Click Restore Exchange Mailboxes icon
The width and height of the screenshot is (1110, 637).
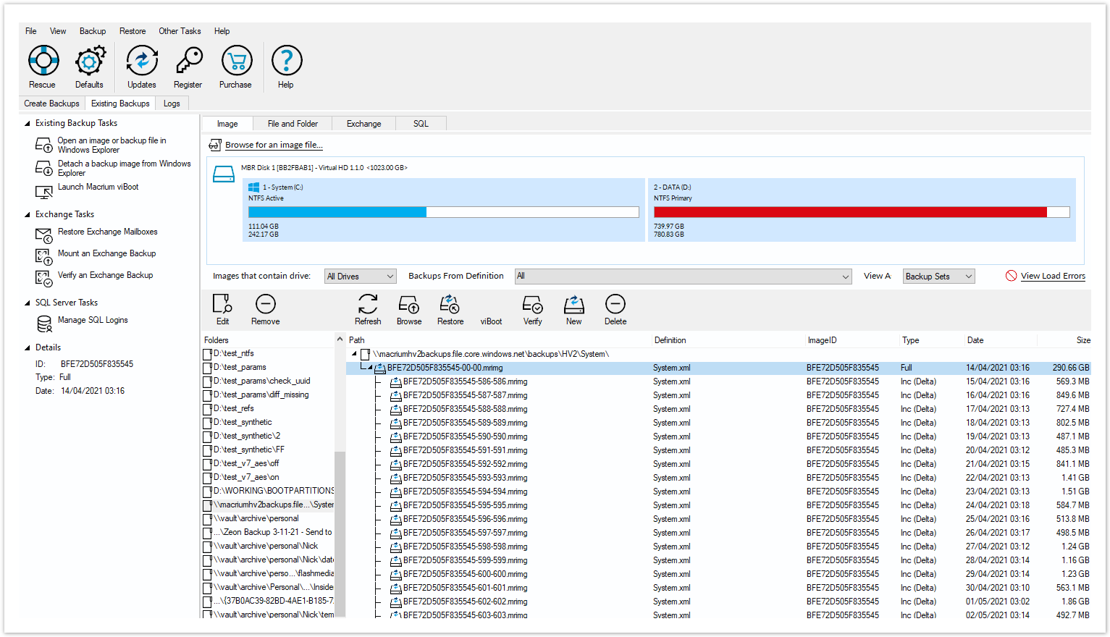pyautogui.click(x=44, y=235)
